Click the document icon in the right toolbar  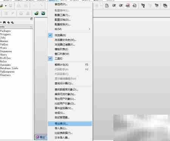107,6
